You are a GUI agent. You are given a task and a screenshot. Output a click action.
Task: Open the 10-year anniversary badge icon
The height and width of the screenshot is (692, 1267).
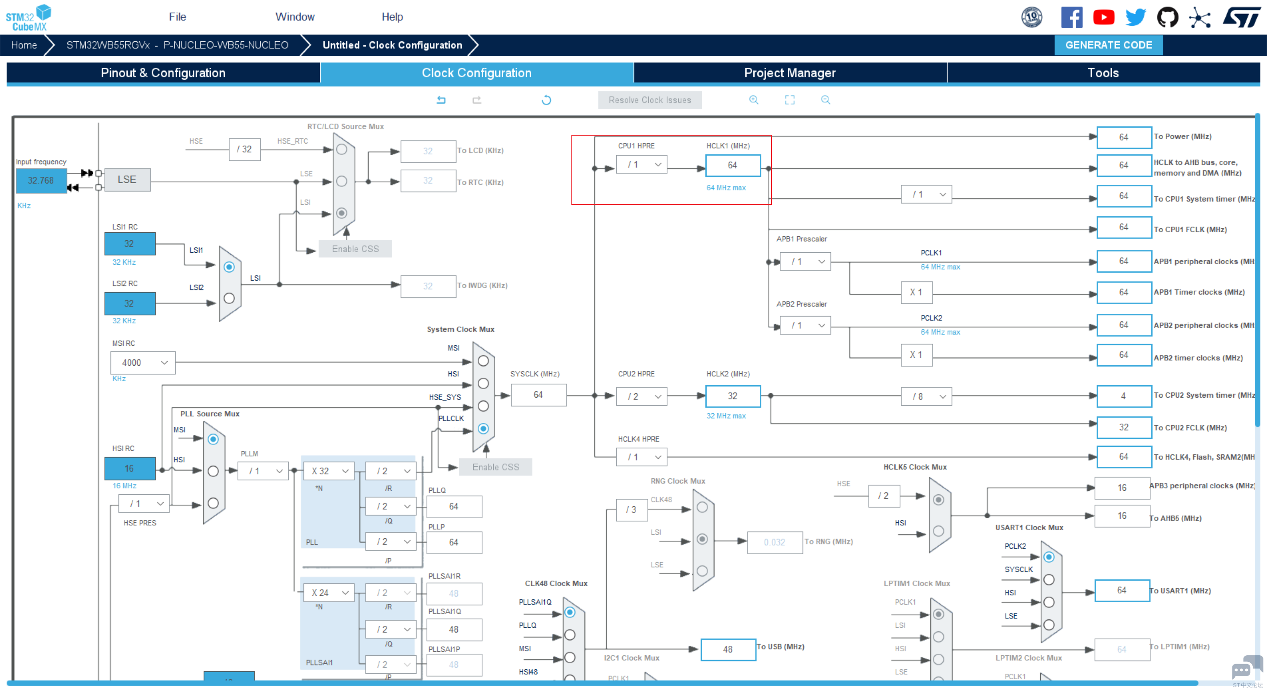[1031, 17]
